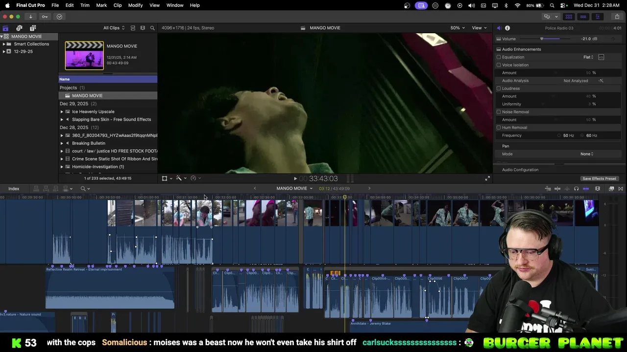Select the MANGO MOVIE project thumbnail

coord(84,55)
